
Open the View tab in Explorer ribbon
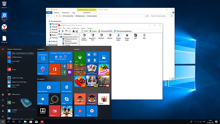[74, 13]
